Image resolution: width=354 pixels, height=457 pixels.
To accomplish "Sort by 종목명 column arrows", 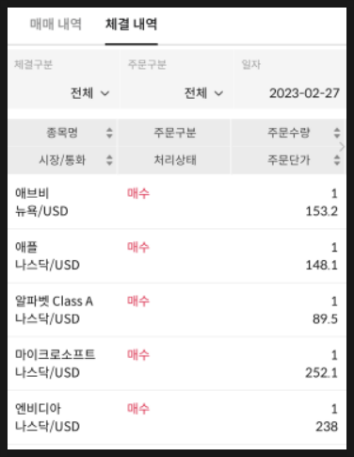I will (109, 133).
